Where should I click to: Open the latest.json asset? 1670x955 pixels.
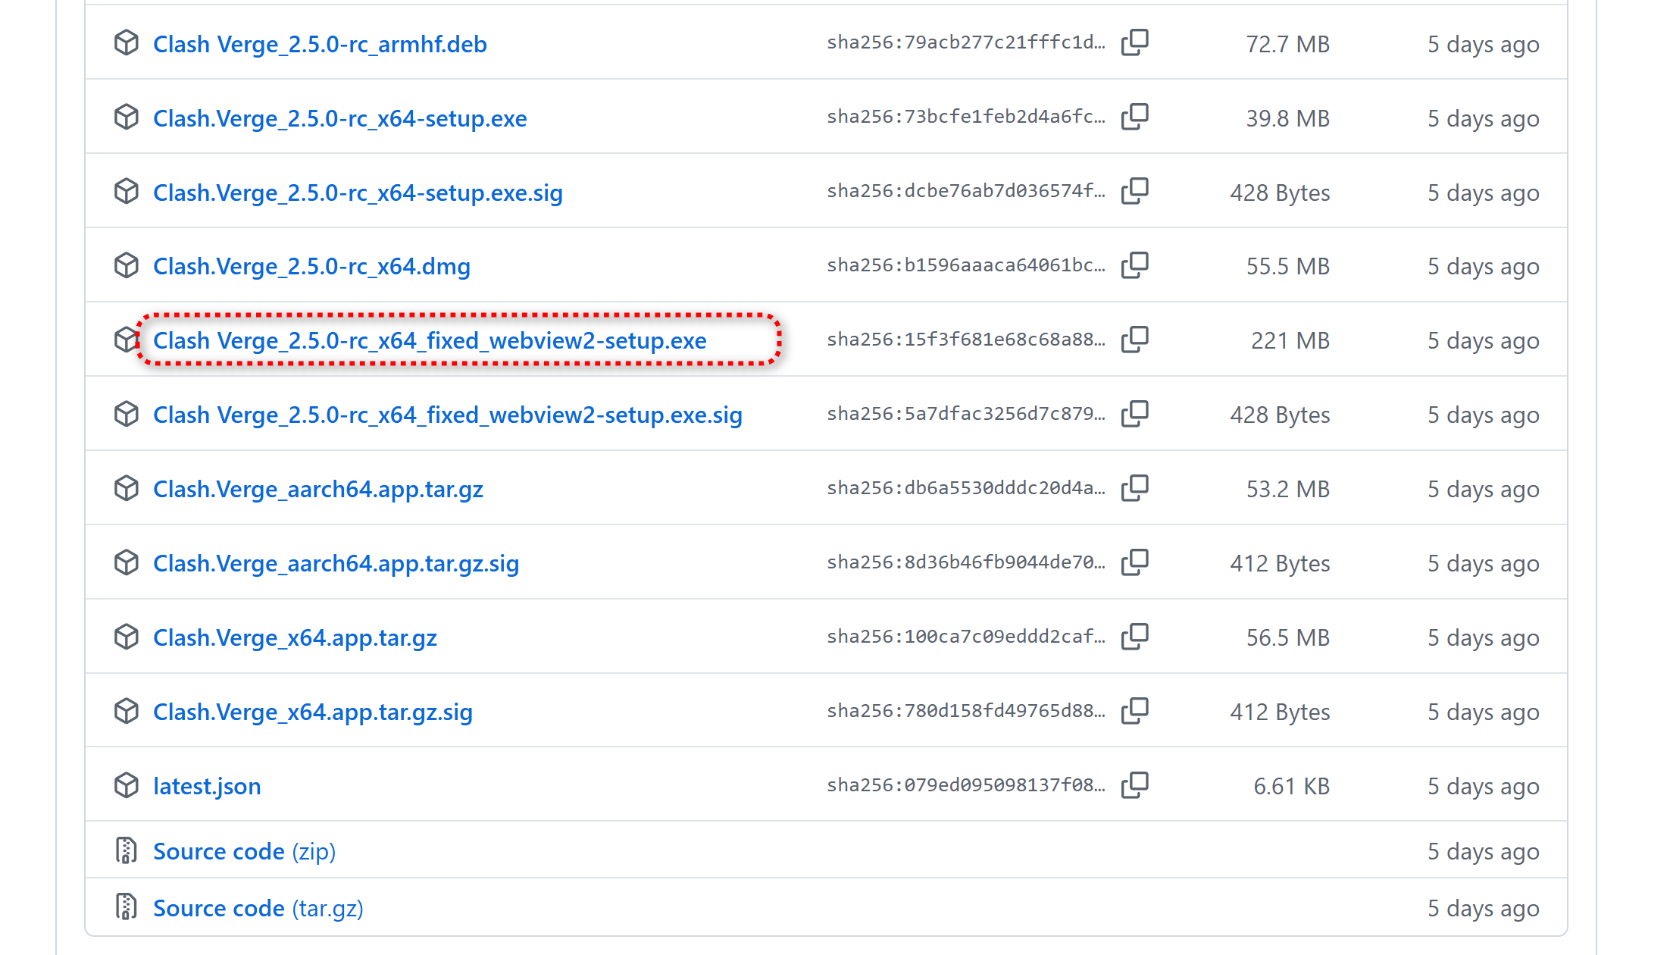pyautogui.click(x=207, y=787)
